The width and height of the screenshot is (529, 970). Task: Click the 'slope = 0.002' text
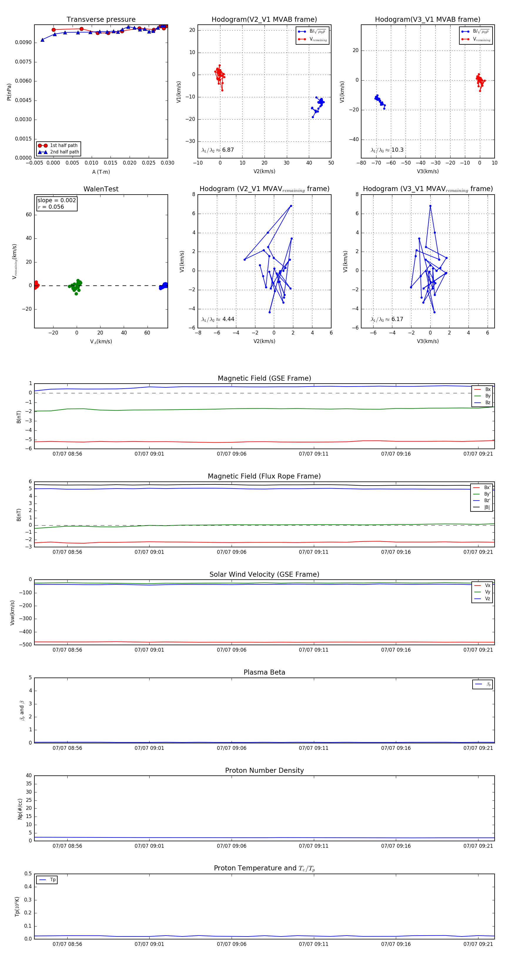(x=56, y=200)
